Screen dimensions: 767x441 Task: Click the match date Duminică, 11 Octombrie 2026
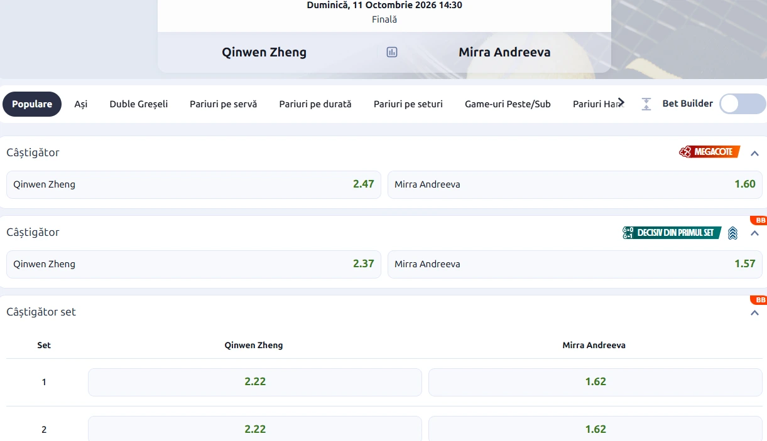(x=384, y=5)
